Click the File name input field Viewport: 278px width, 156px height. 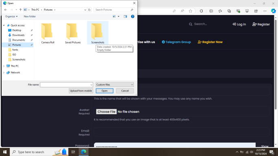66,85
